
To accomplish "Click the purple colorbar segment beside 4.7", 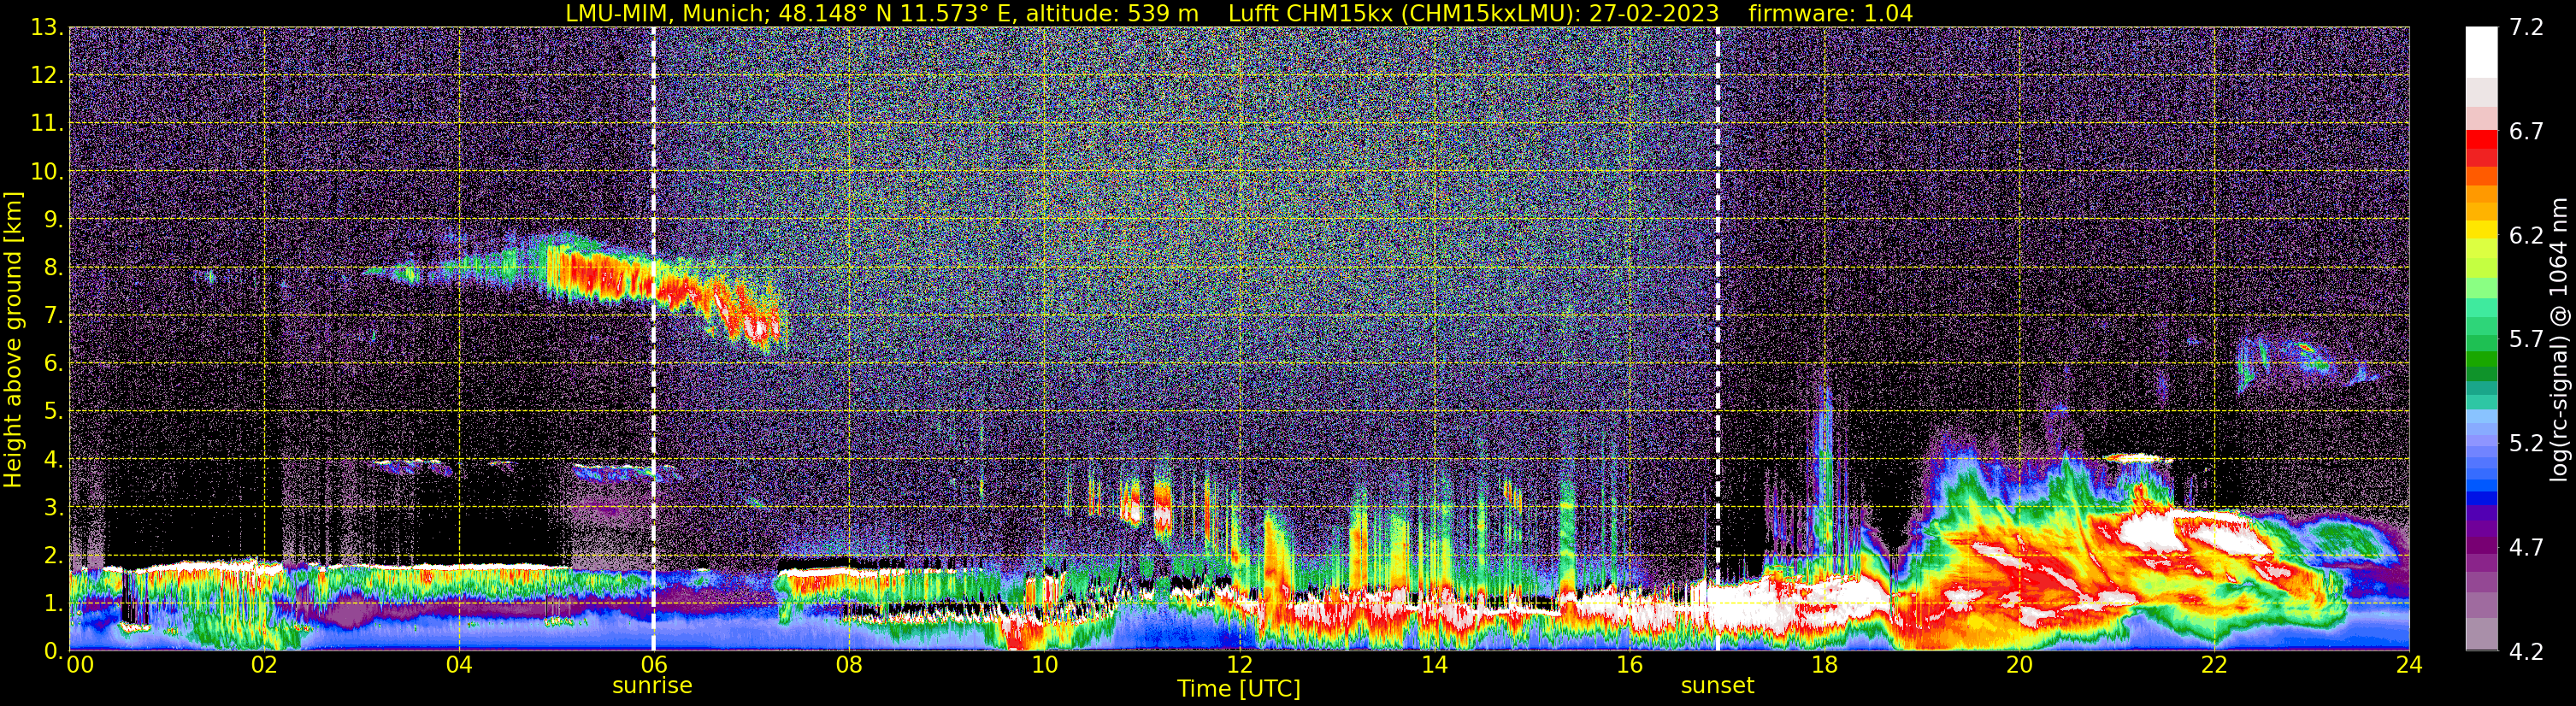I will click(x=2482, y=545).
